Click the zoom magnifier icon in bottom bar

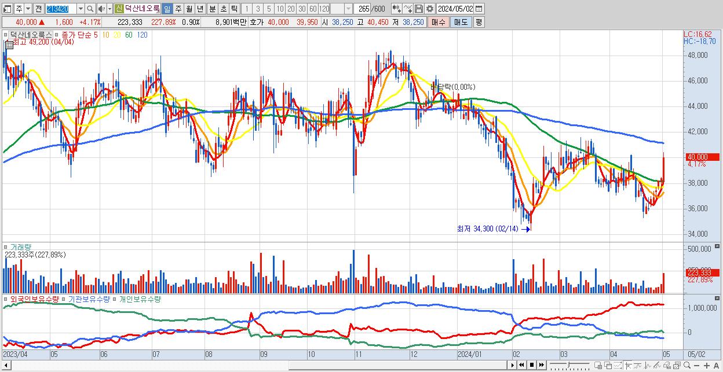click(x=687, y=365)
